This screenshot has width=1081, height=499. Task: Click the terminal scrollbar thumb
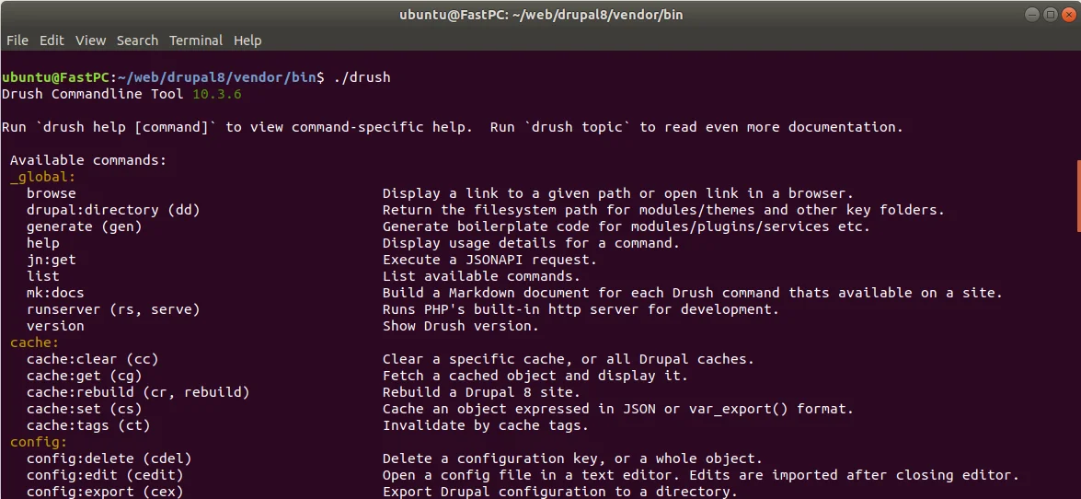(x=1078, y=196)
